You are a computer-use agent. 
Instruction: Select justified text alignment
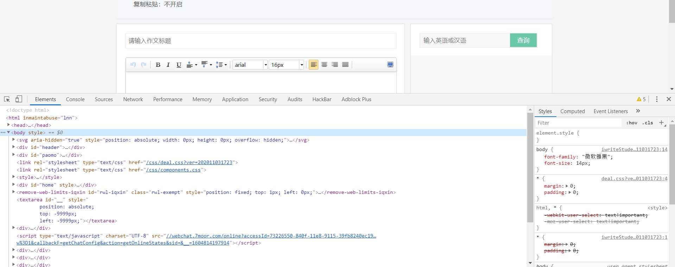[345, 65]
